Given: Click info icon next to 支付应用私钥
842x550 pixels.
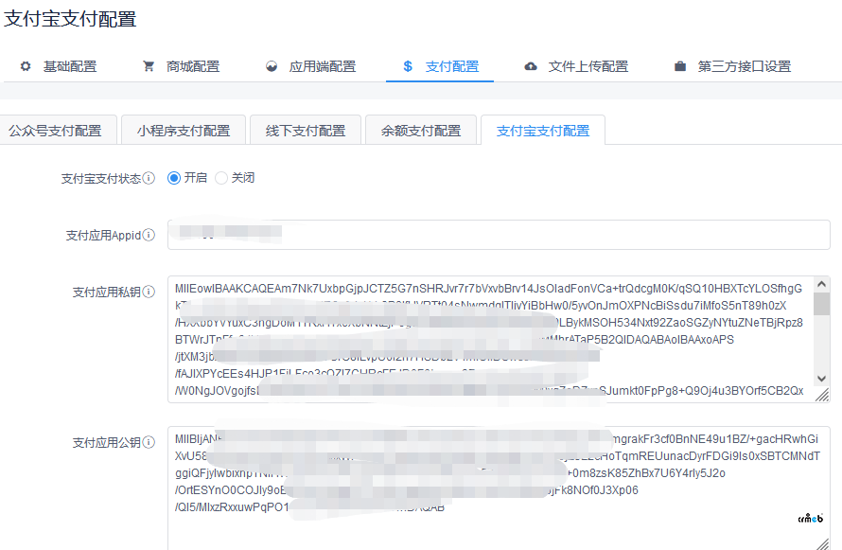Looking at the screenshot, I should click(149, 292).
